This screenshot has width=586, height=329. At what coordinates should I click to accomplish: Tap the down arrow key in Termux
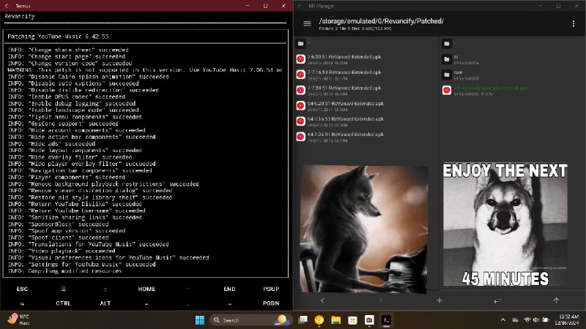point(188,303)
